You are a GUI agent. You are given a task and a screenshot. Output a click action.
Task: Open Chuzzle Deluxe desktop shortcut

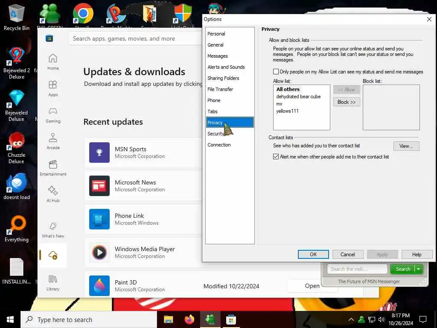click(x=17, y=148)
